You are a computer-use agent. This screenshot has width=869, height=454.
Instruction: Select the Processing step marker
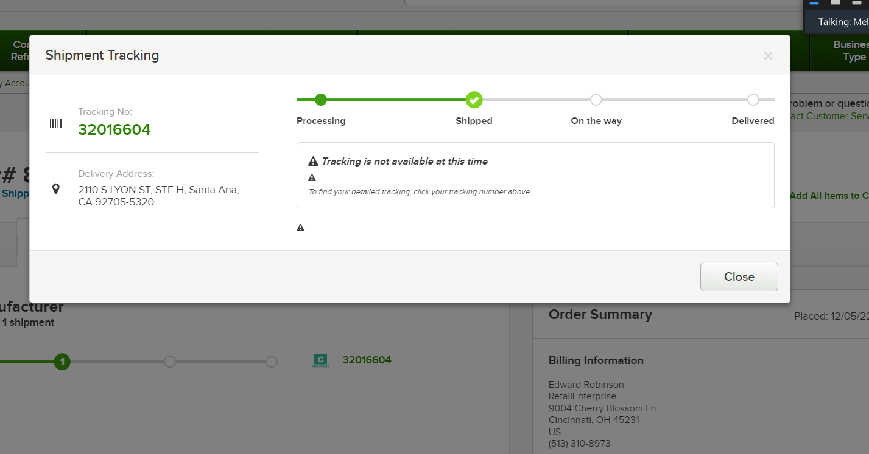point(321,100)
